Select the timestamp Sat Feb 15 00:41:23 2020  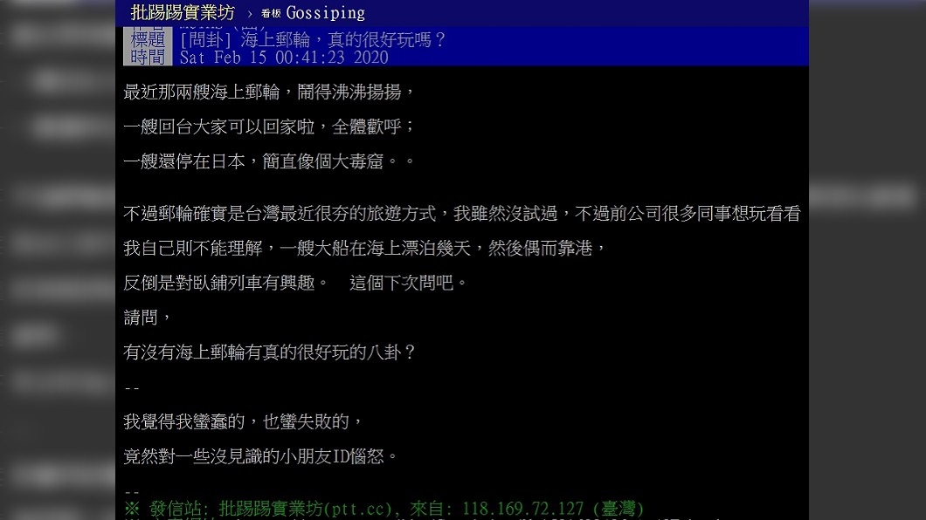pos(284,58)
